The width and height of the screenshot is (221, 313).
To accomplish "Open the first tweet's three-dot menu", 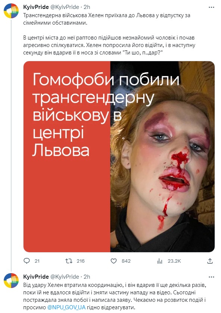I will point(211,7).
